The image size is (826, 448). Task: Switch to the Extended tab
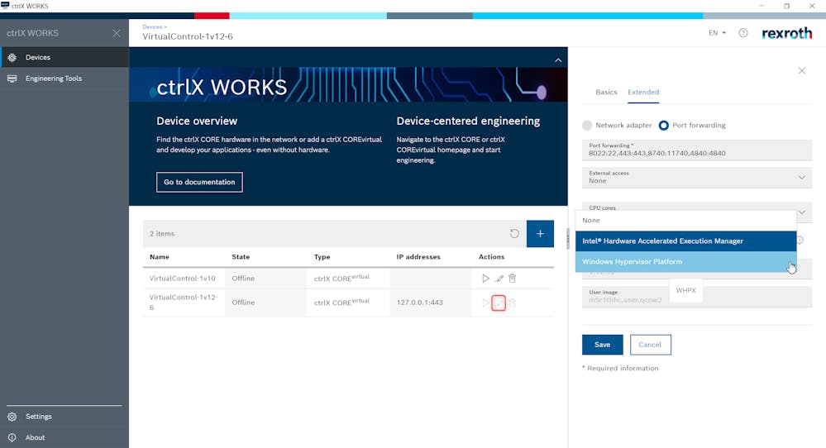pyautogui.click(x=643, y=92)
